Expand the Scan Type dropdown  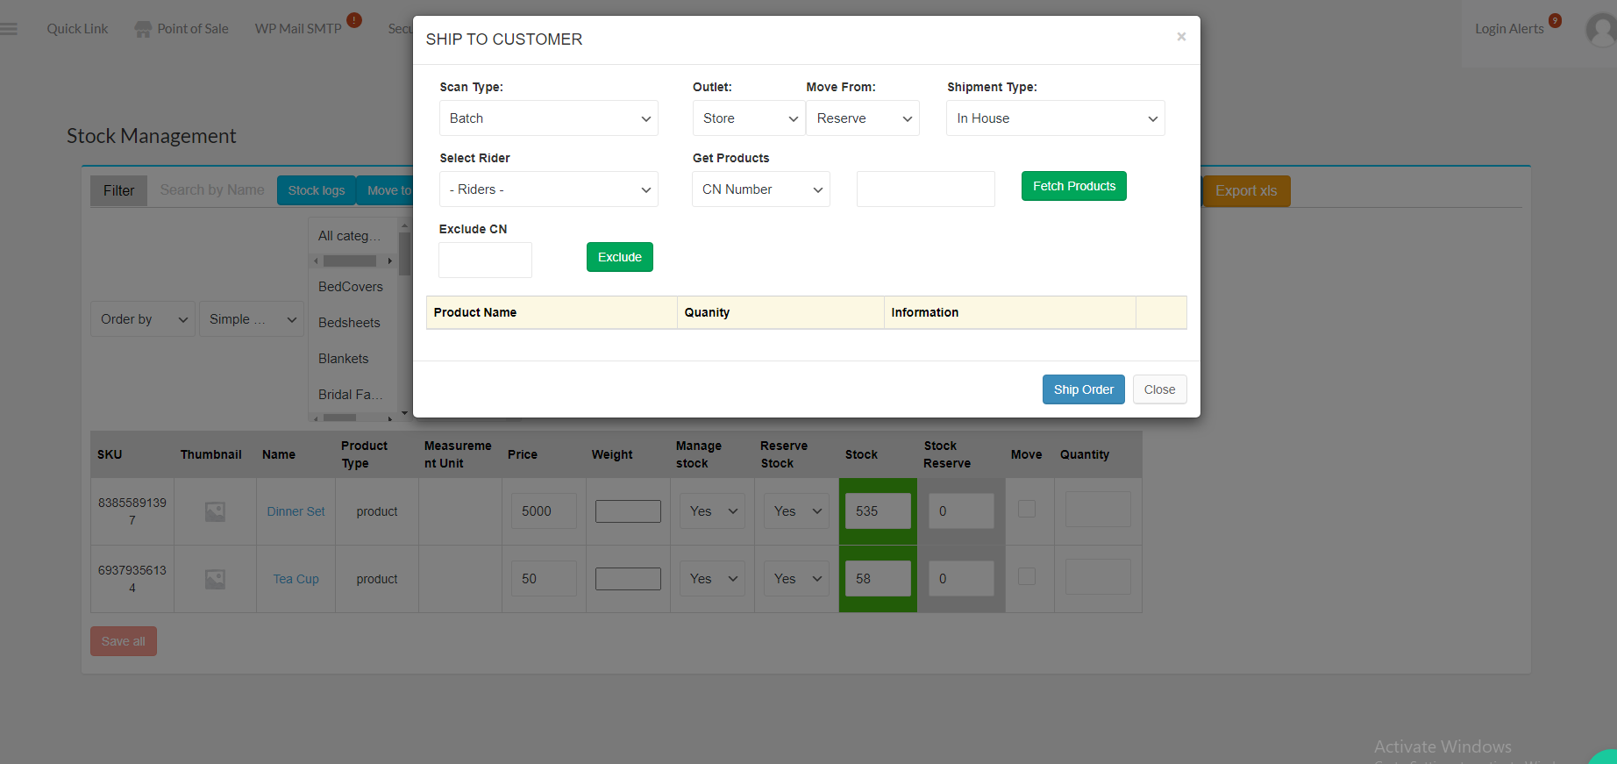(548, 118)
